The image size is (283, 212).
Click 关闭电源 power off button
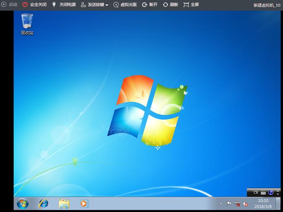(x=64, y=5)
